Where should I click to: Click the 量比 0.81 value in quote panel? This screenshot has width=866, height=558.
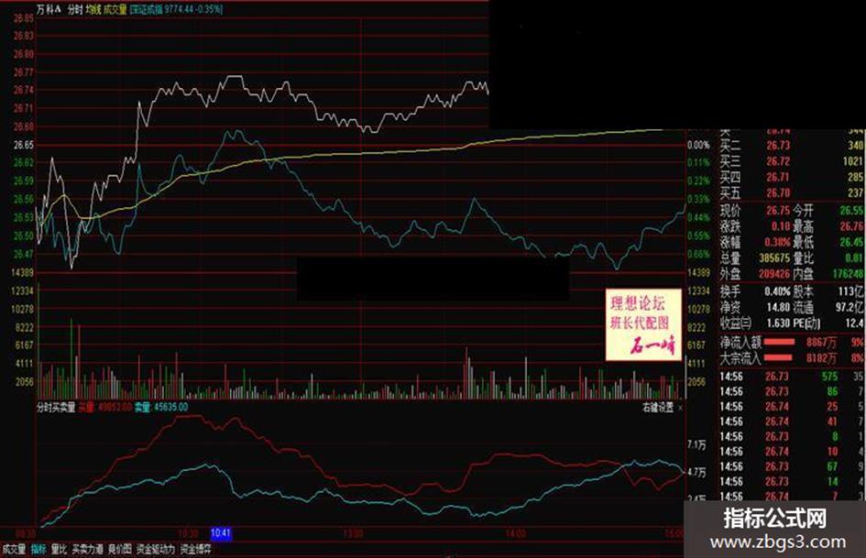click(x=854, y=257)
